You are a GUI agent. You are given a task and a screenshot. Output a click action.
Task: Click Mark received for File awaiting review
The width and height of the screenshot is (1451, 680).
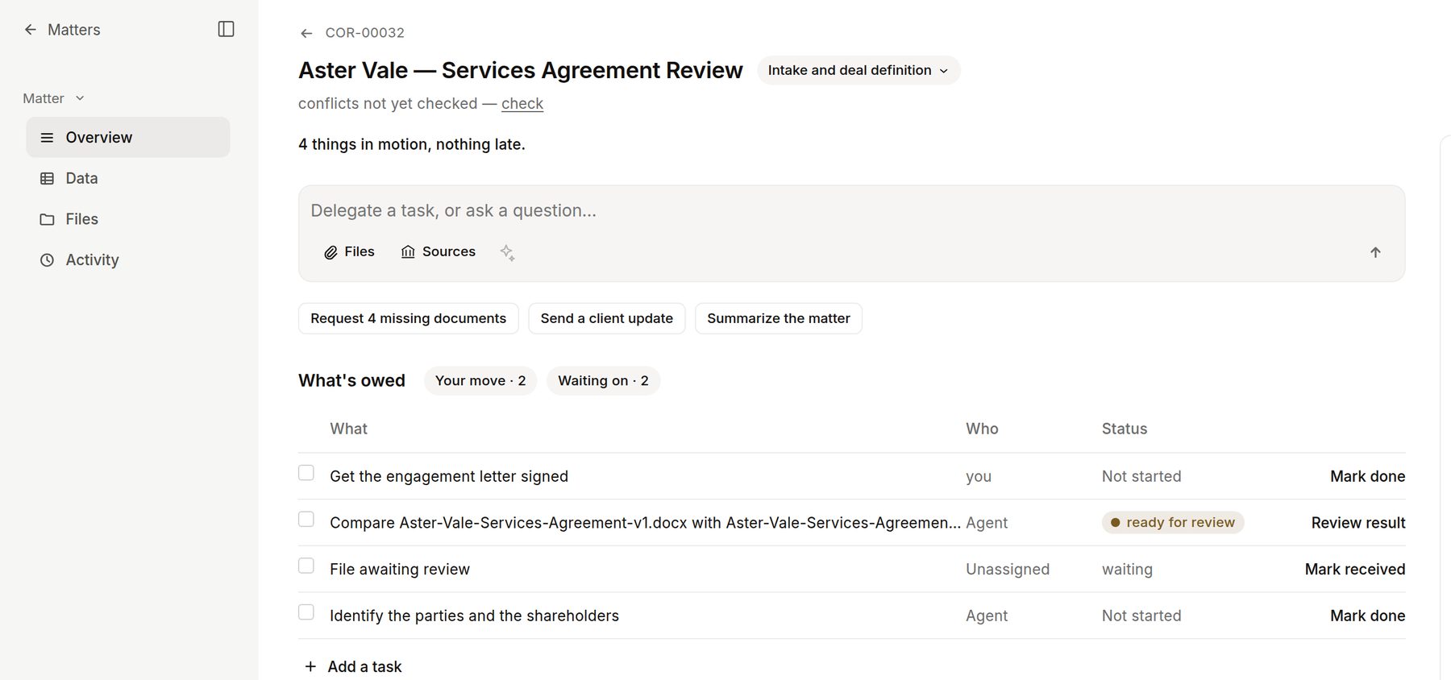point(1355,570)
